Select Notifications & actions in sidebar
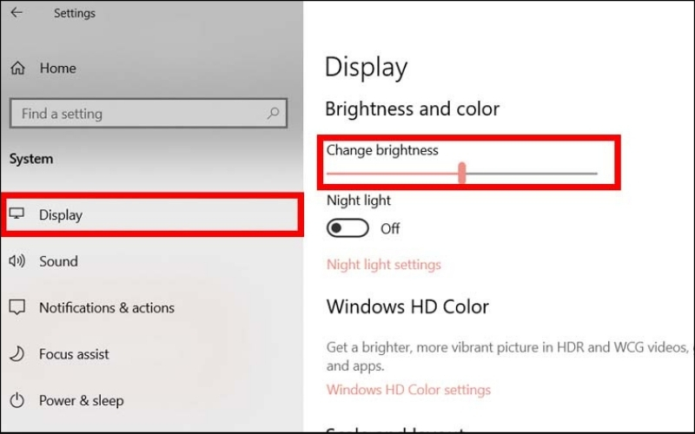The width and height of the screenshot is (695, 434). click(106, 307)
